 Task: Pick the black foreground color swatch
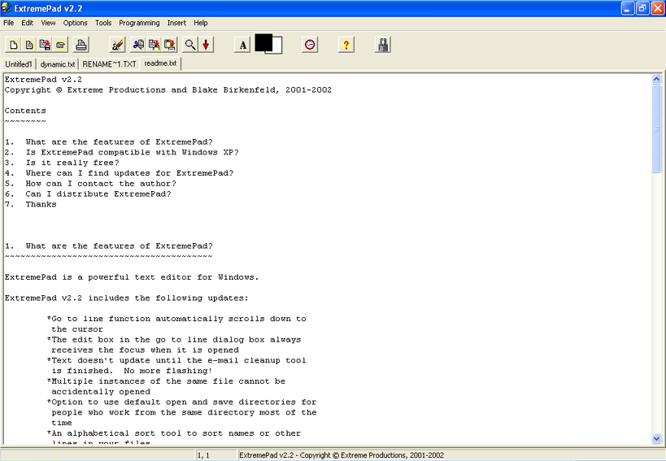pyautogui.click(x=262, y=42)
